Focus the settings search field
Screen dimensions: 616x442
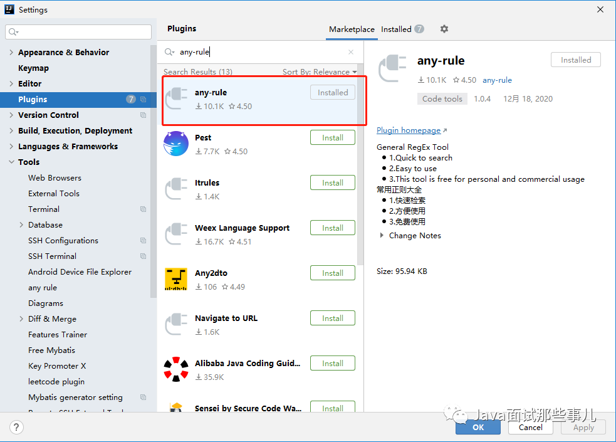click(x=78, y=32)
